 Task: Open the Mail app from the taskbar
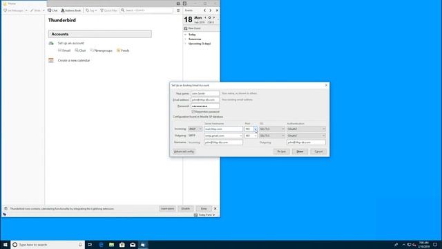tap(133, 244)
